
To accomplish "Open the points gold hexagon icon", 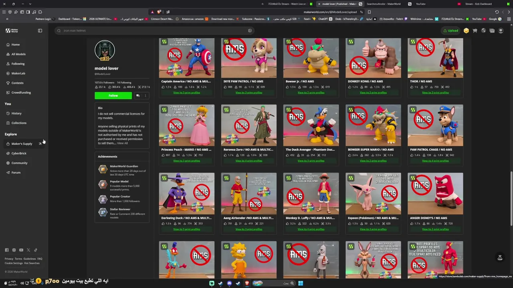I will pyautogui.click(x=466, y=30).
